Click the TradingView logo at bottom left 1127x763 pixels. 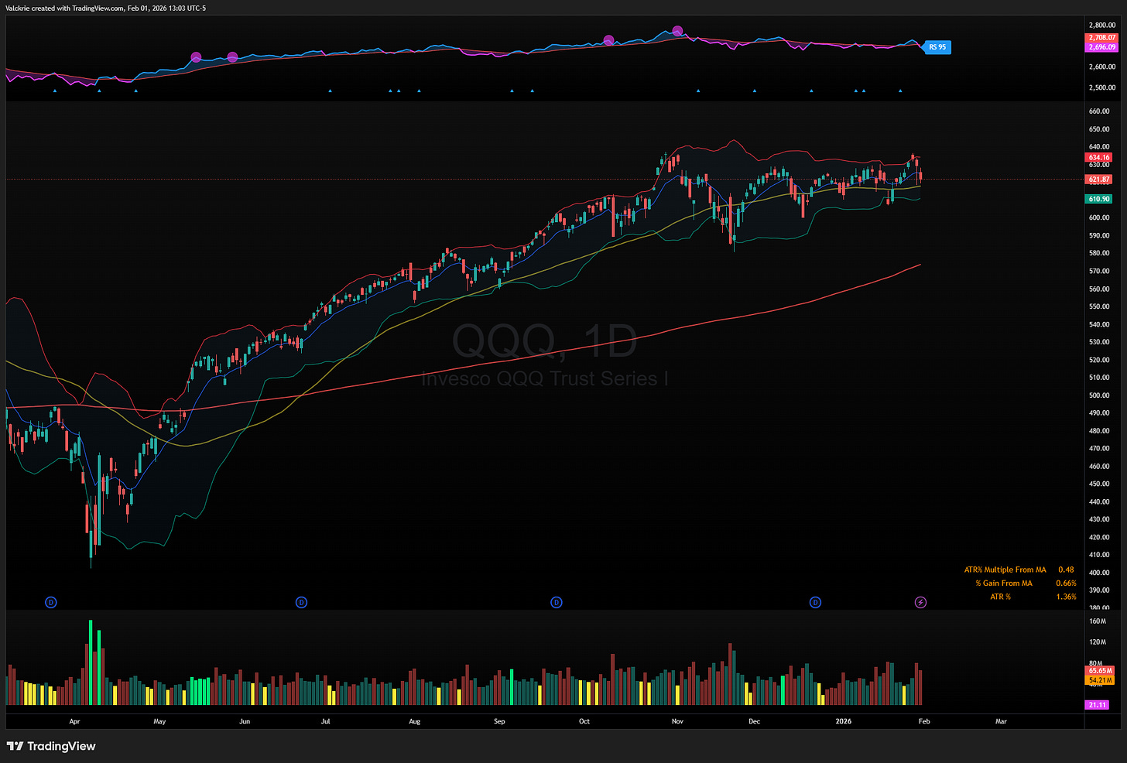point(51,746)
